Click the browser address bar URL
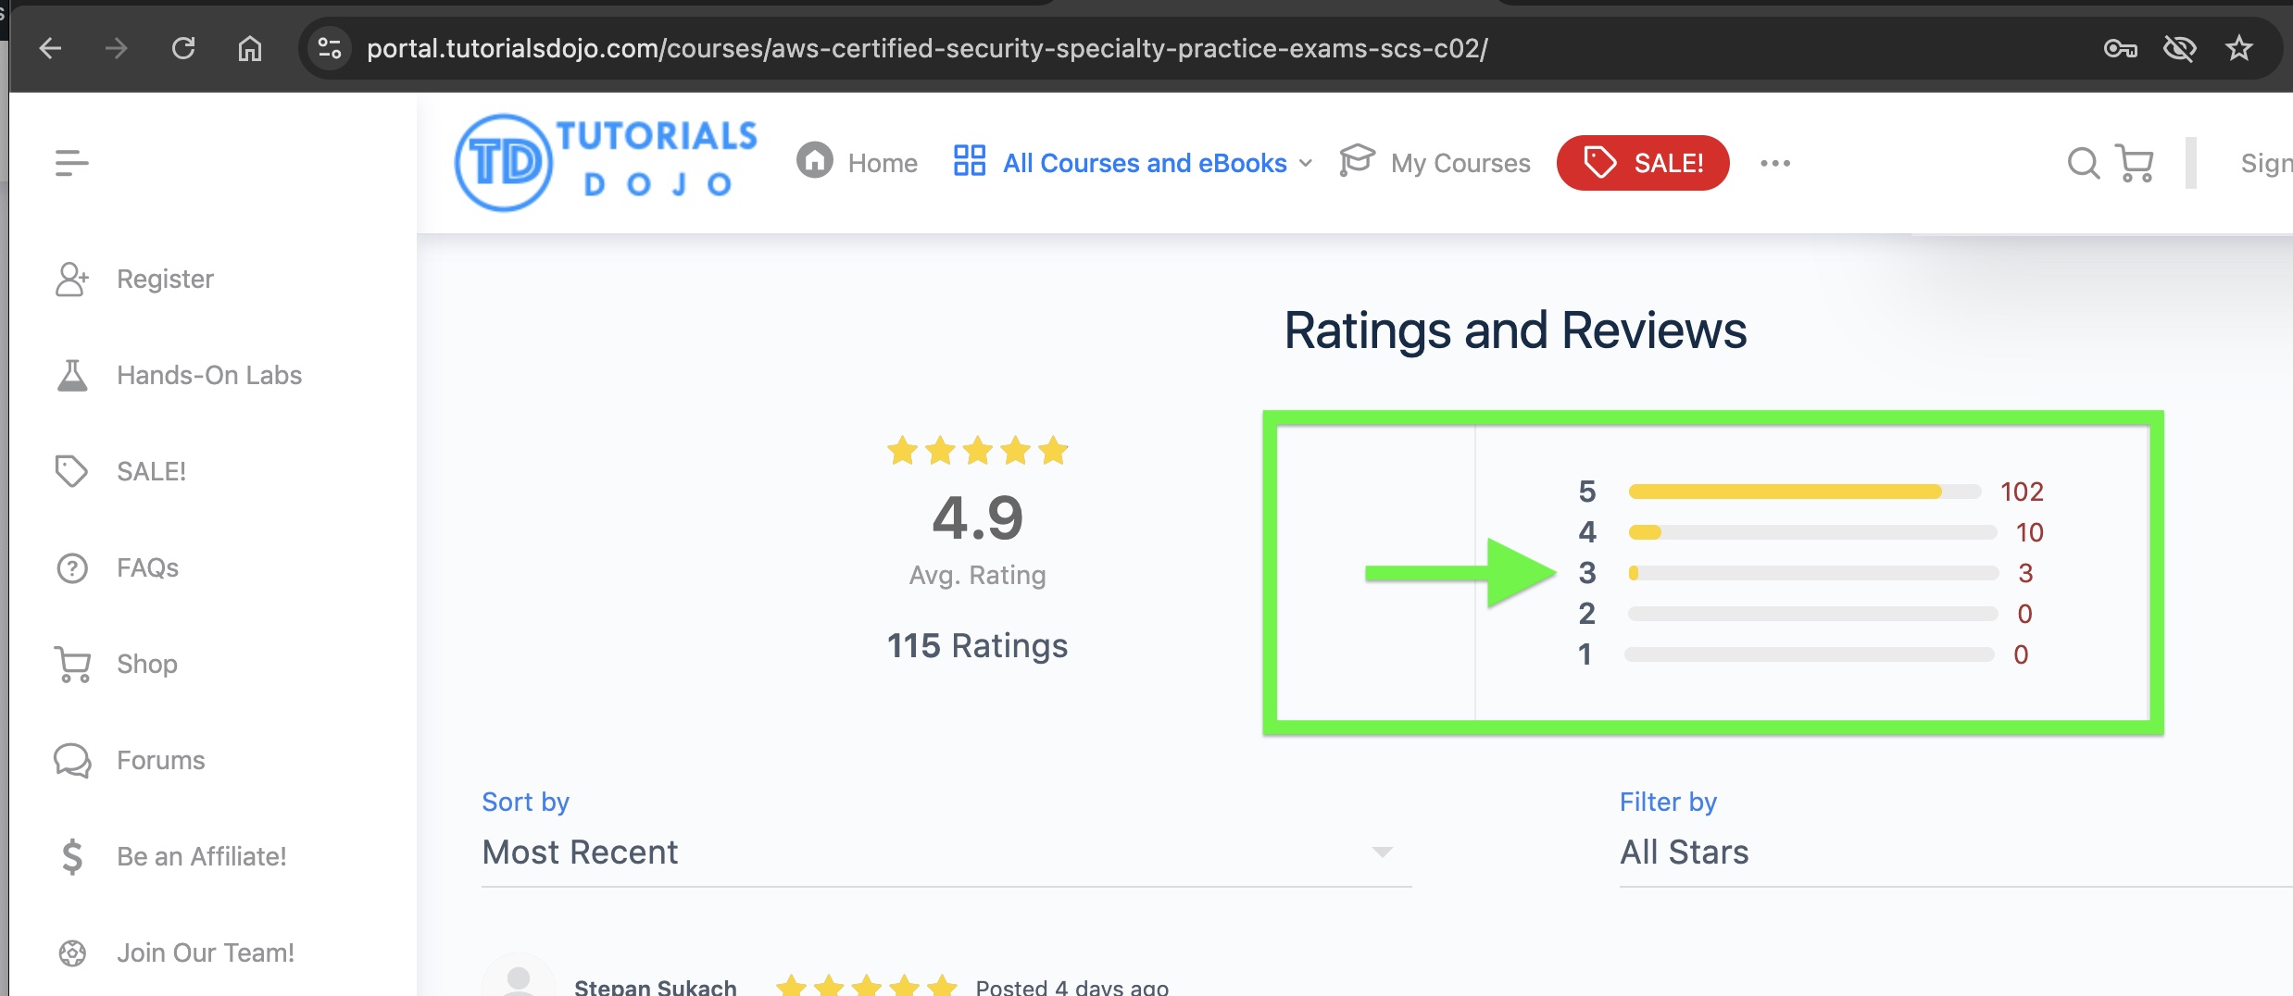The width and height of the screenshot is (2293, 996). point(926,48)
